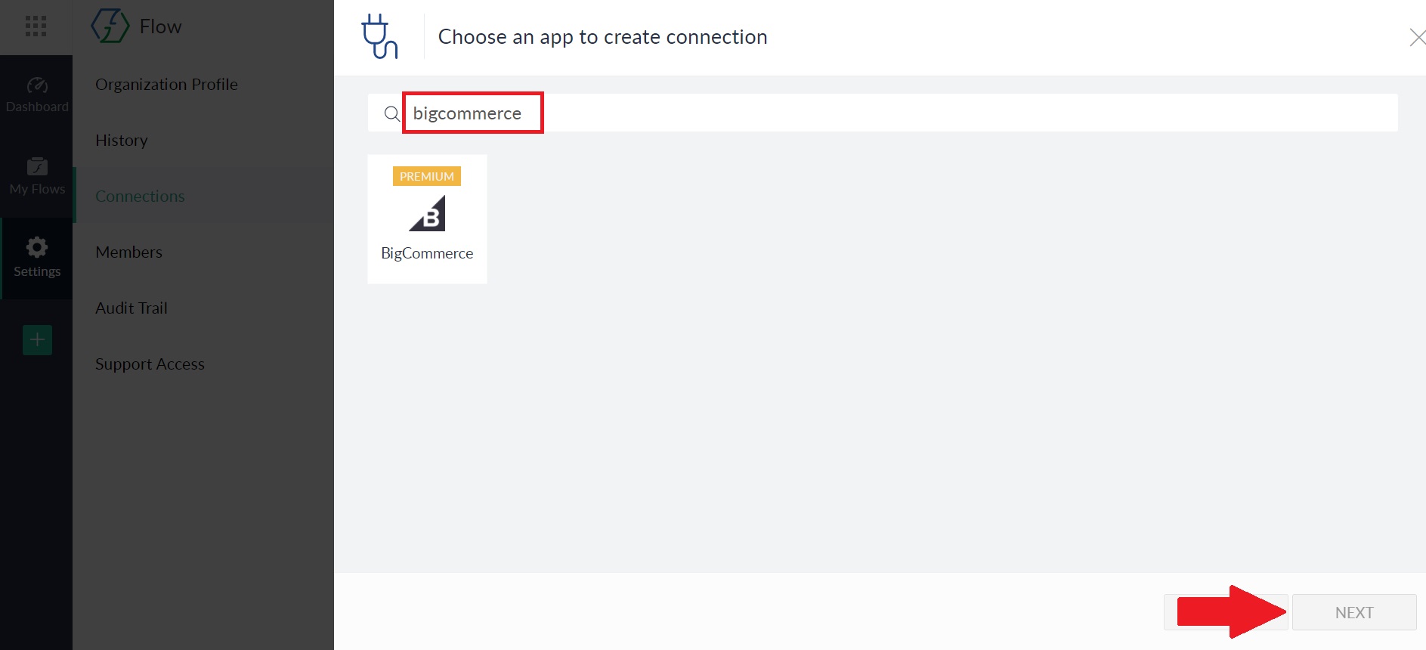View the Audit Trail

coord(131,308)
